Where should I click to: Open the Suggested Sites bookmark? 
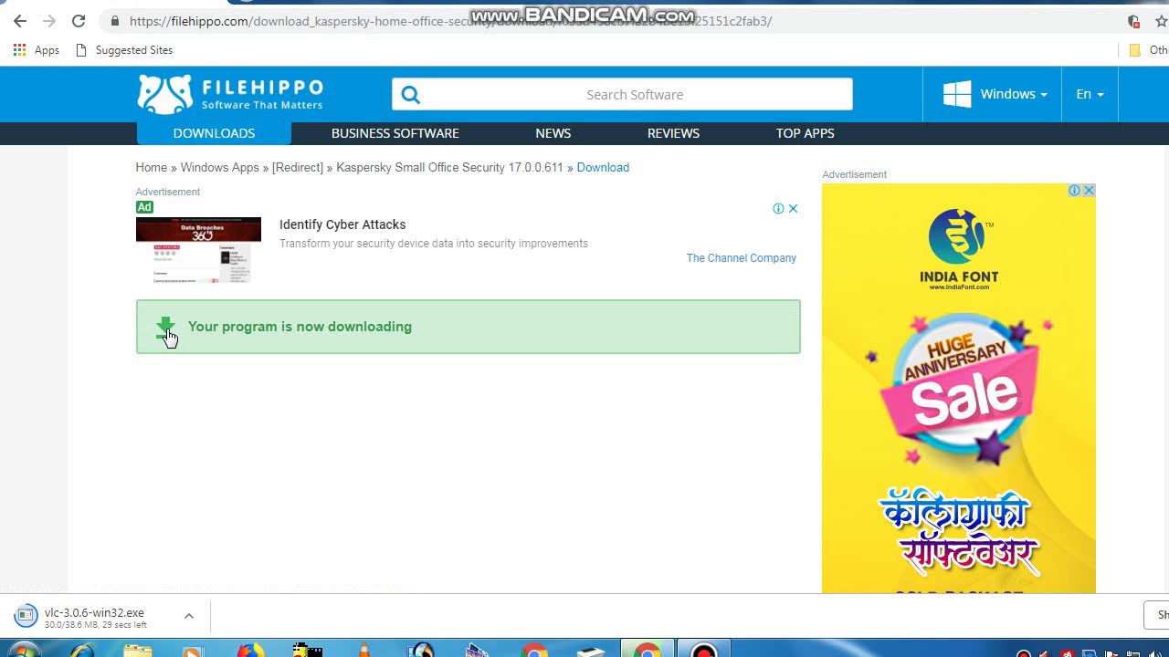(x=123, y=50)
